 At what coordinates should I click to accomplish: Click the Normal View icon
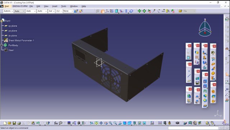click(120, 123)
